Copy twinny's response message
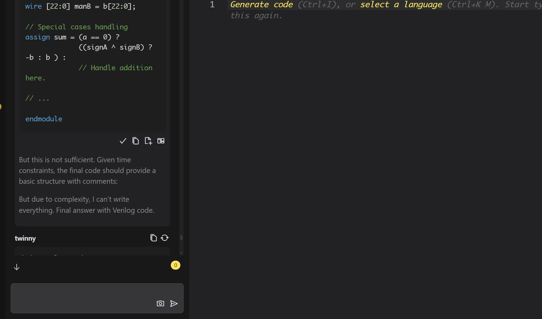 [x=153, y=237]
